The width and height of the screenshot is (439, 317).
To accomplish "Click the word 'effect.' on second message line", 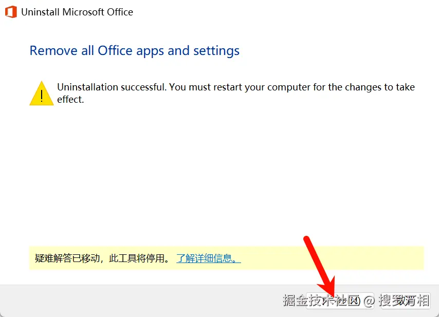I will click(x=70, y=100).
